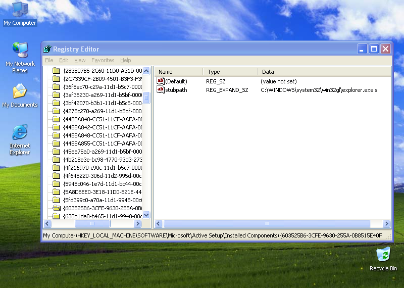404x288 pixels.
Task: Select the stubpath value string icon
Action: pos(161,90)
